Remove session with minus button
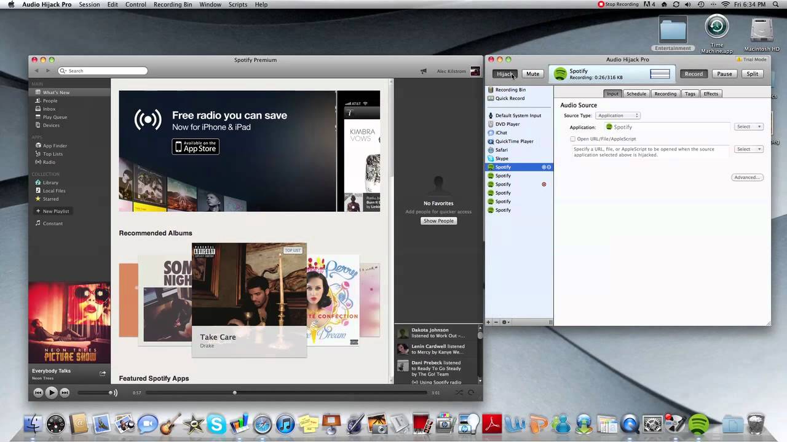Image resolution: width=787 pixels, height=442 pixels. pos(496,322)
